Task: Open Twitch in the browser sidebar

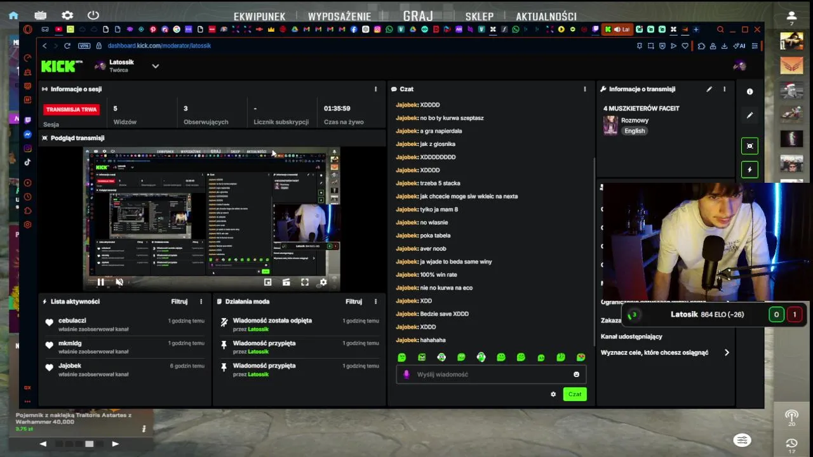Action: pyautogui.click(x=27, y=120)
